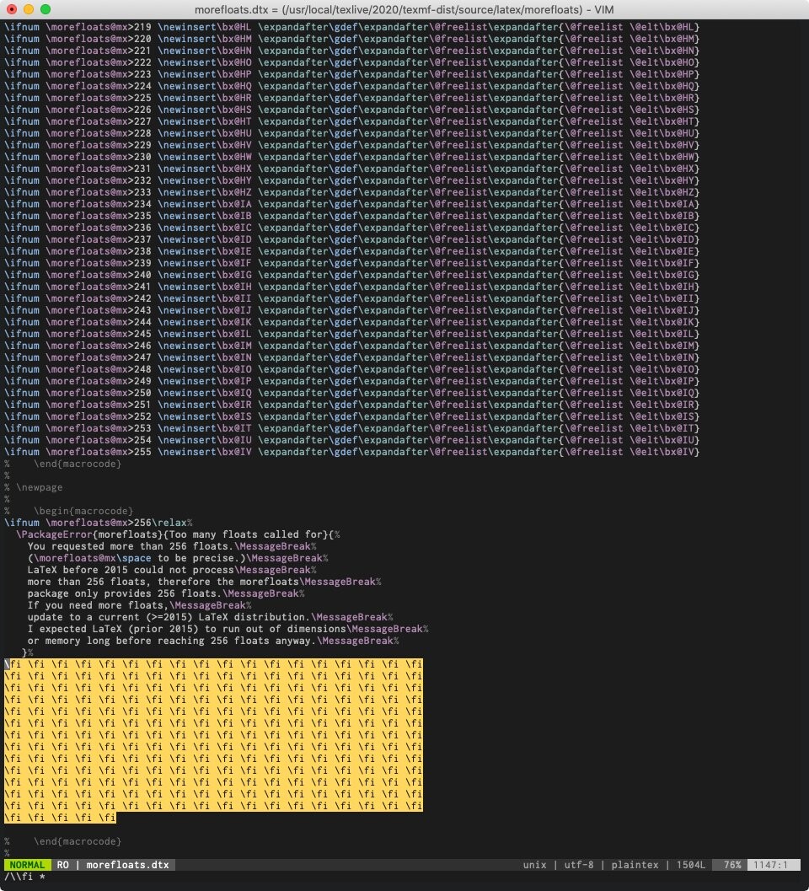The width and height of the screenshot is (809, 891).
Task: Click the red close window button
Action: coord(11,9)
